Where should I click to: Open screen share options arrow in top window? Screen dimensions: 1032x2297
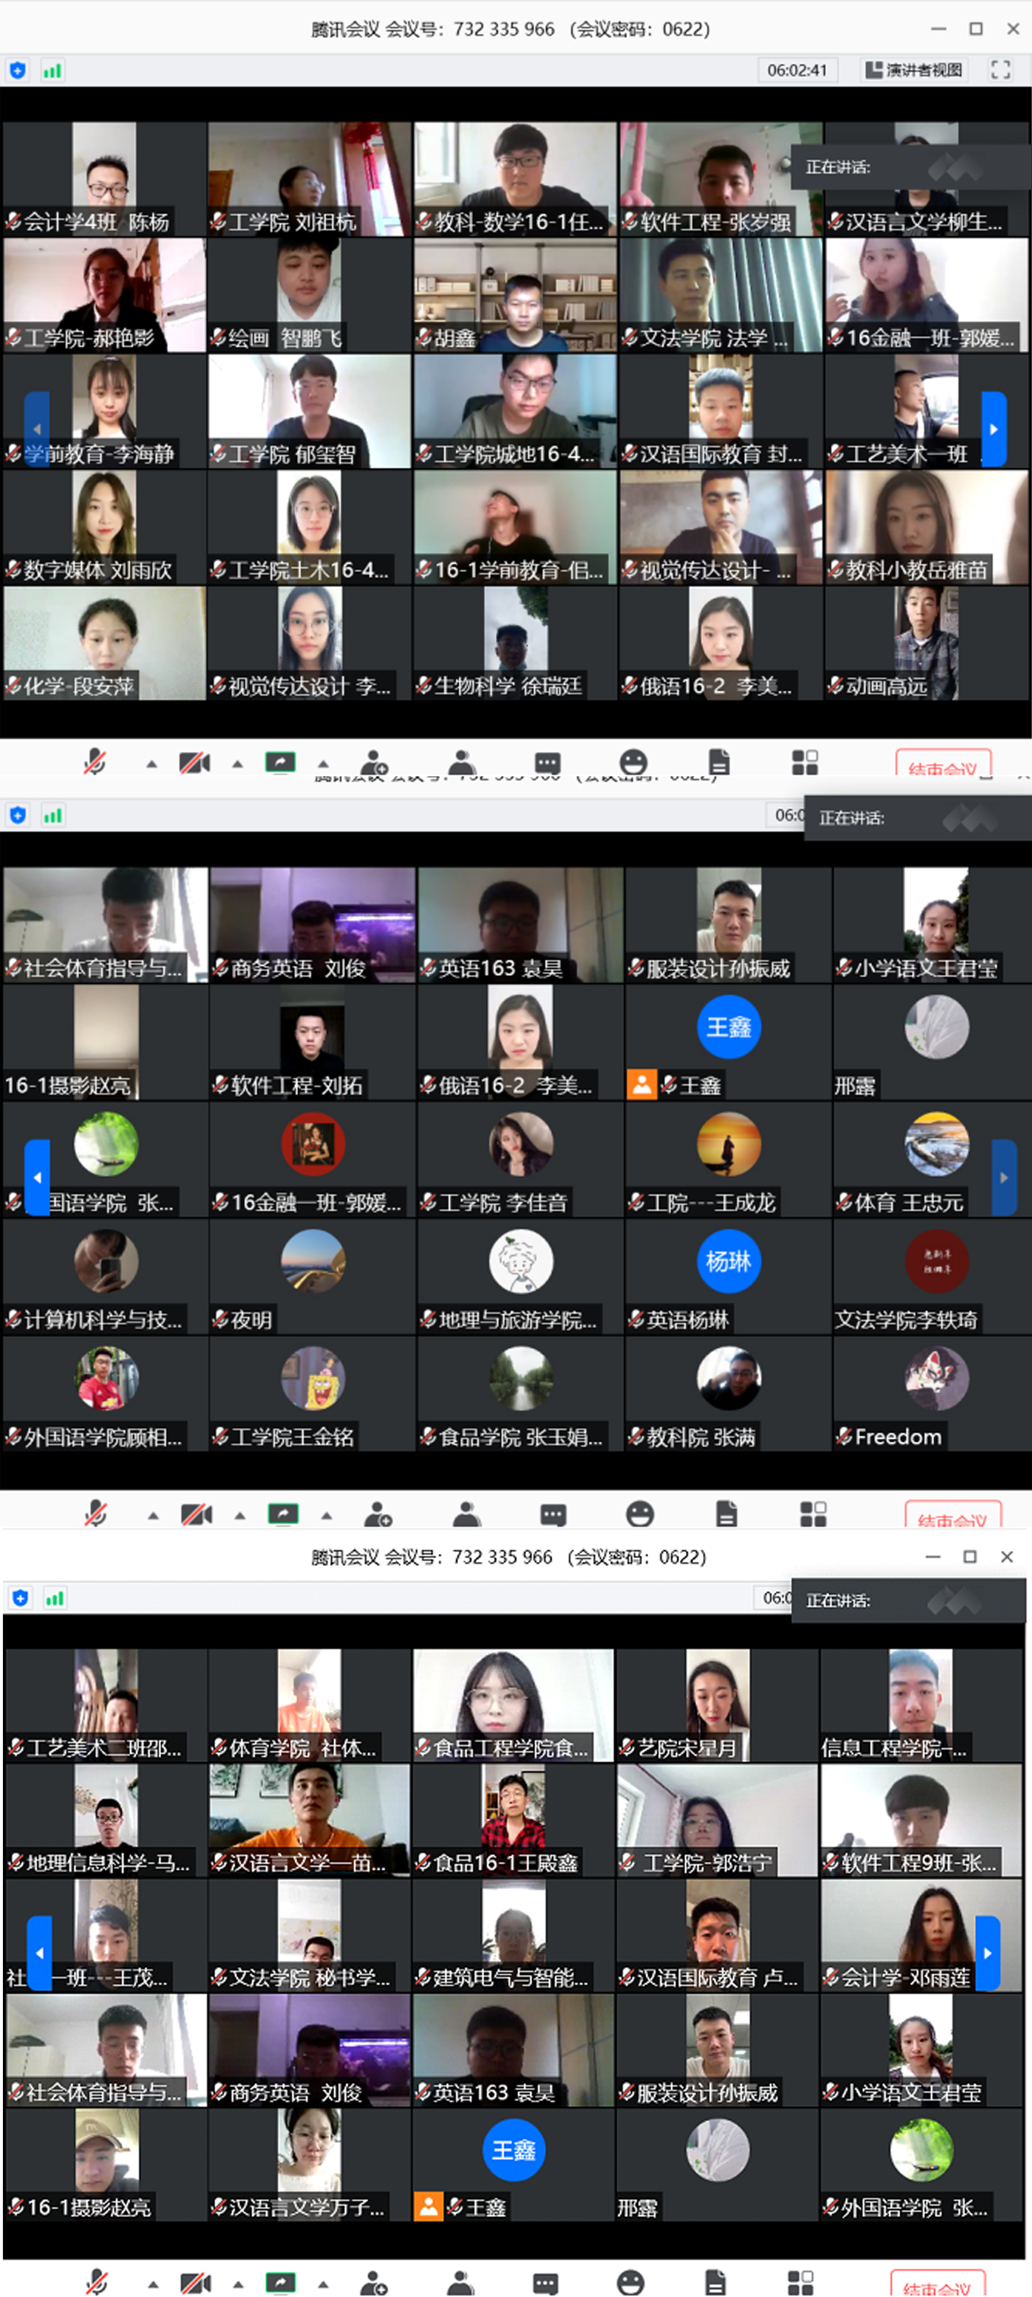322,763
